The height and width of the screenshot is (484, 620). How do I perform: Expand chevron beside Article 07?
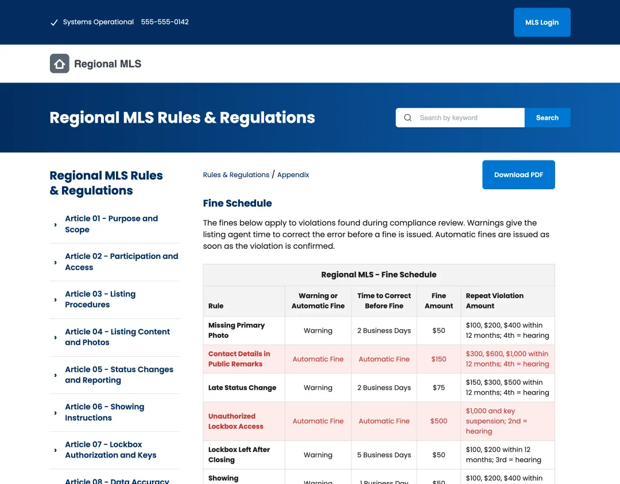pos(55,450)
